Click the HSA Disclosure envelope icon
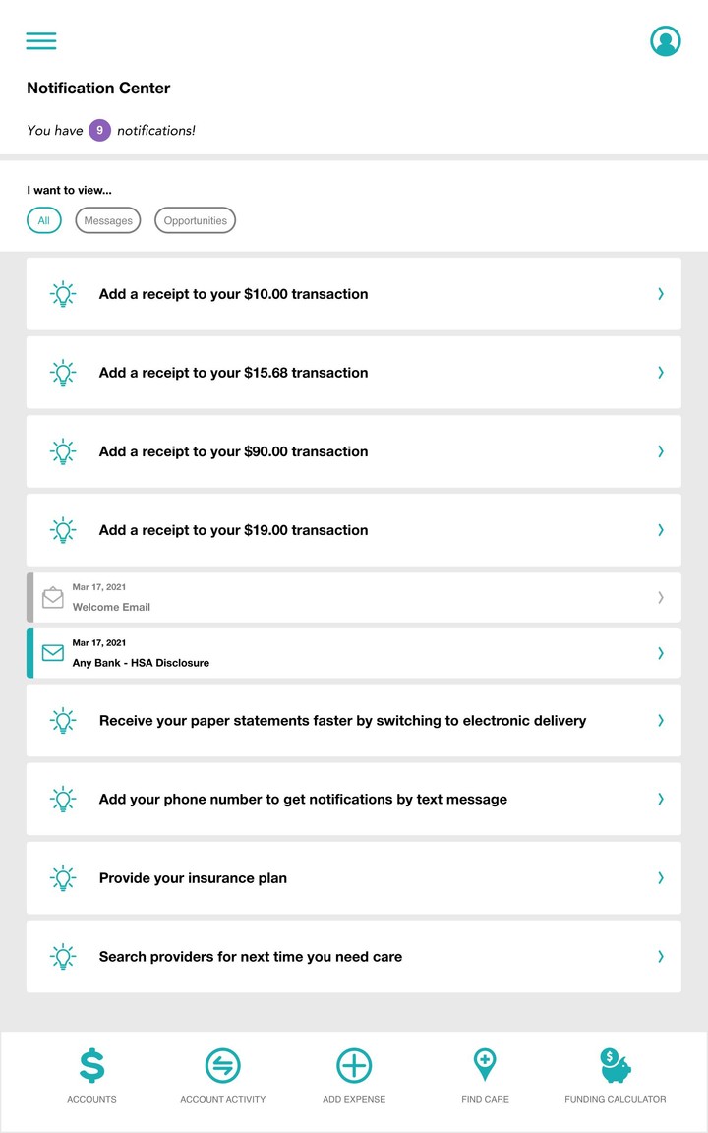Screen dimensions: 708x1133 click(53, 653)
